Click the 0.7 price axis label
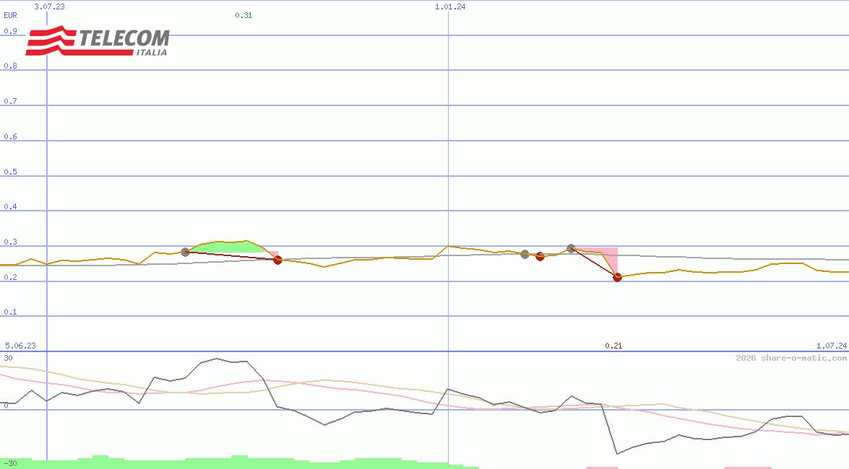This screenshot has width=849, height=469. point(10,100)
